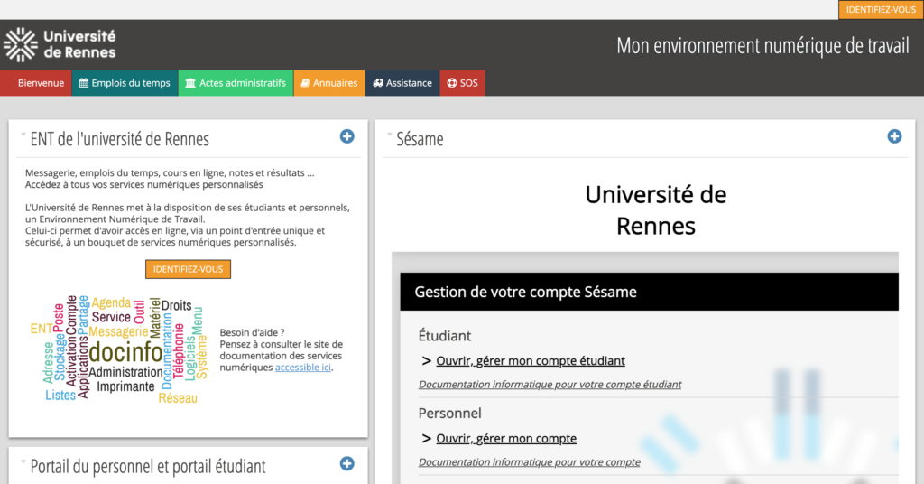Click the 'Sésame' panel title
Screen dimensions: 924x484
[420, 139]
